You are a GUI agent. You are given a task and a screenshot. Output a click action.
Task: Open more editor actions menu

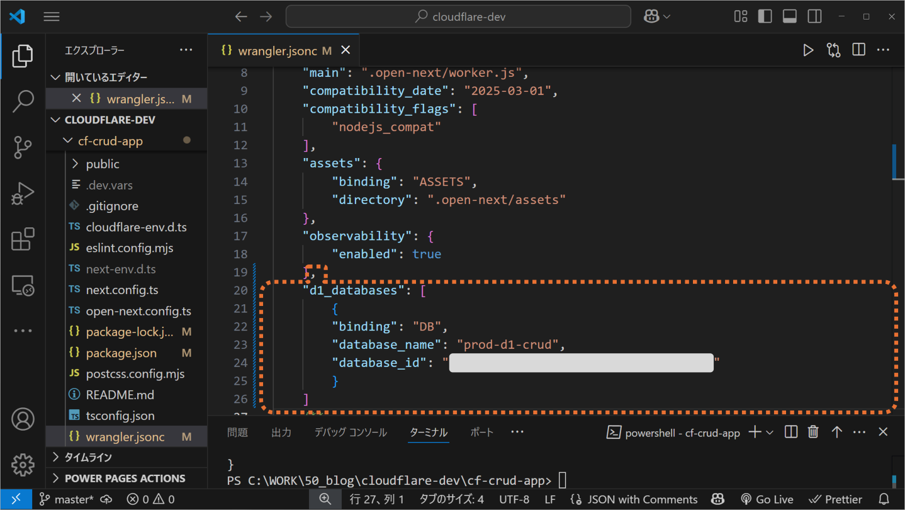point(884,50)
